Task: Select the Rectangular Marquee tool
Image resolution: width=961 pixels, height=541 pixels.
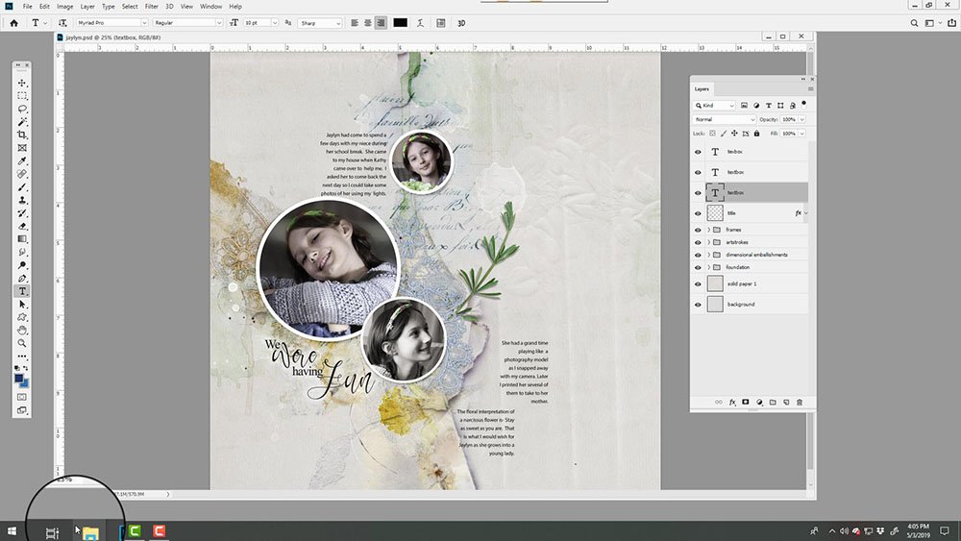Action: point(22,95)
